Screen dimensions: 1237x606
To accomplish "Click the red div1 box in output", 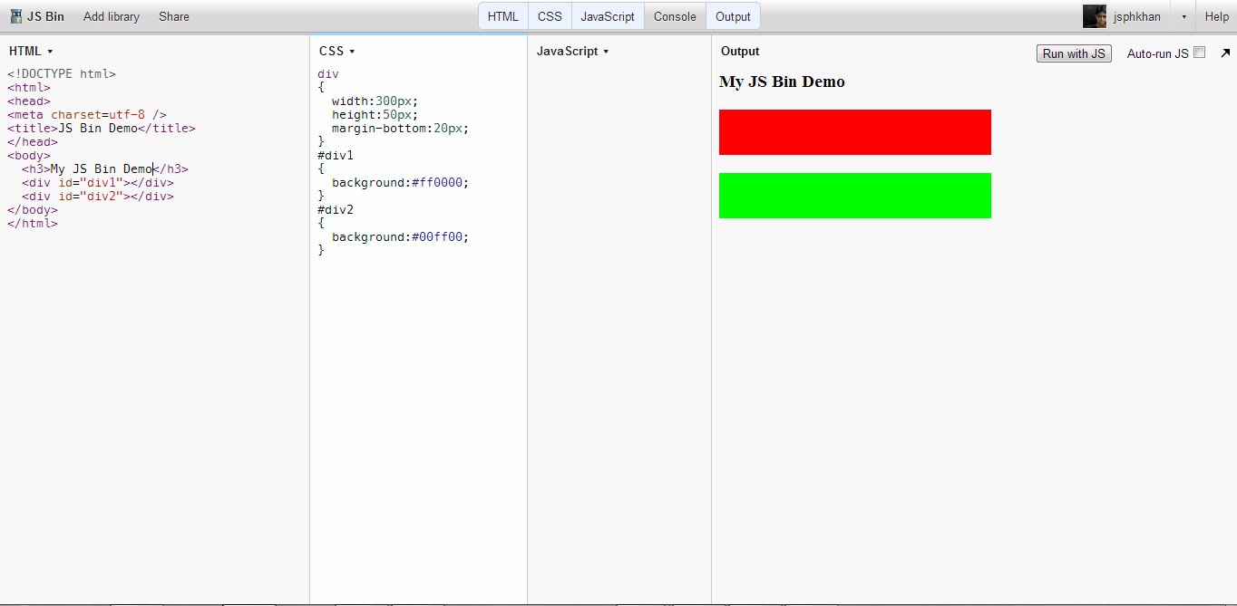I will pos(855,132).
